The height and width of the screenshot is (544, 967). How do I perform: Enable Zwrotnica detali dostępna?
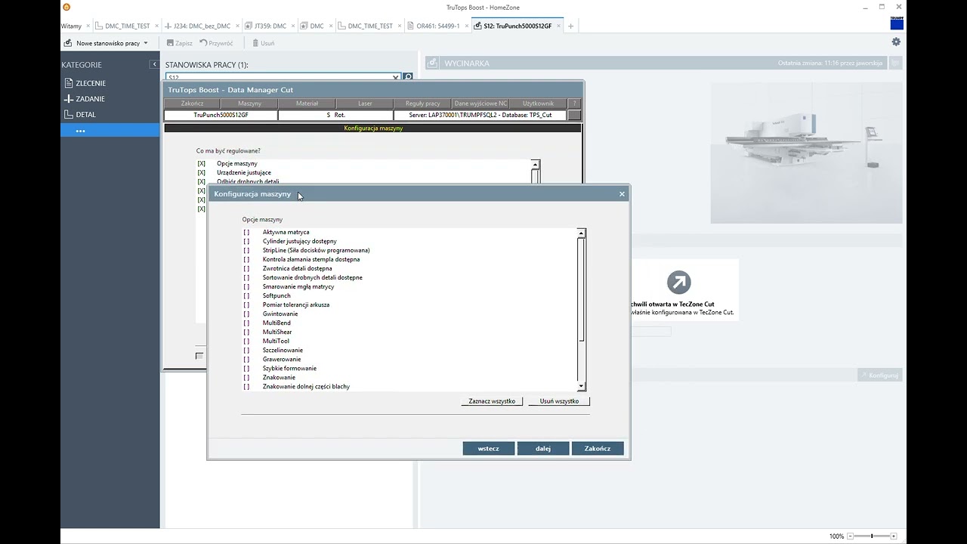tap(246, 268)
